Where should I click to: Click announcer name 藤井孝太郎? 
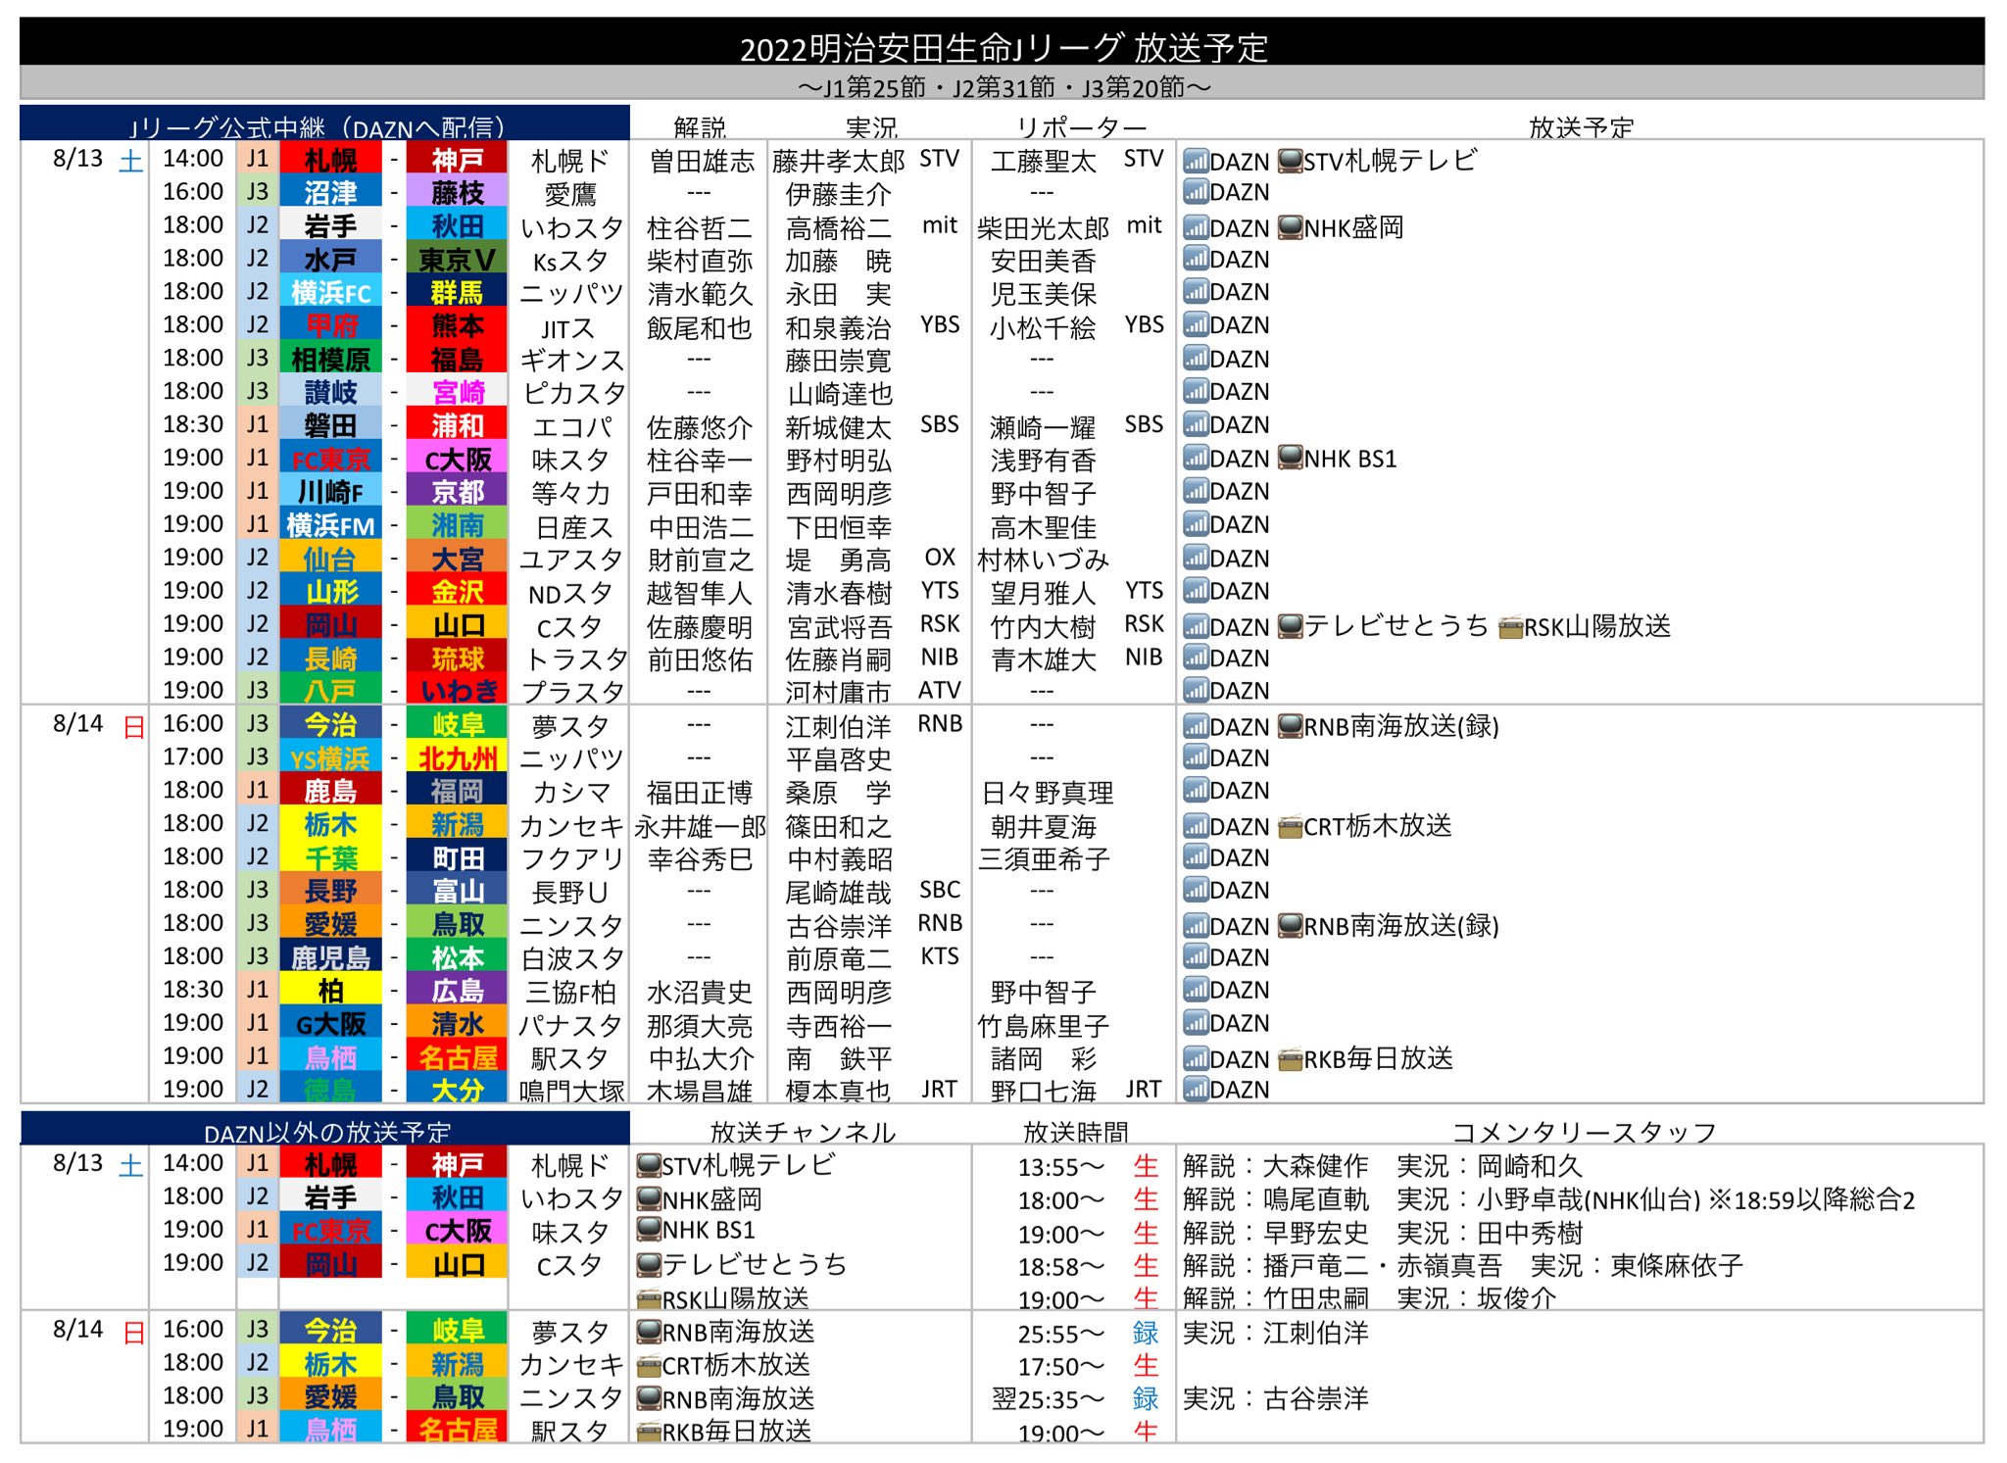[838, 162]
